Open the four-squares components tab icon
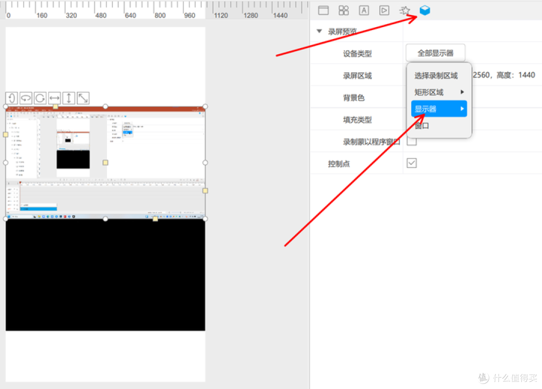 [344, 11]
